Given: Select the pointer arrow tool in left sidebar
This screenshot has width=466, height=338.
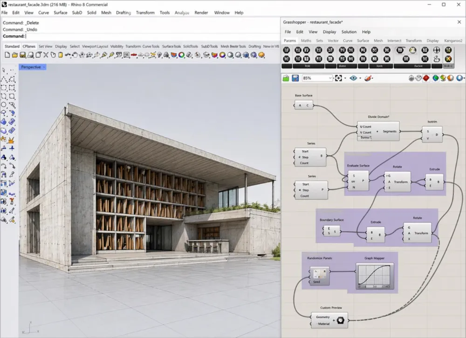Looking at the screenshot, I should (x=4, y=70).
